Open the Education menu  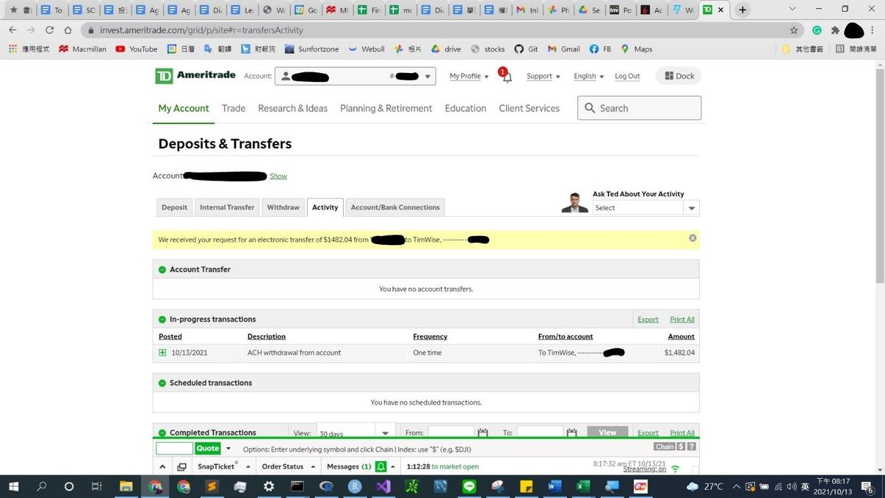click(465, 108)
